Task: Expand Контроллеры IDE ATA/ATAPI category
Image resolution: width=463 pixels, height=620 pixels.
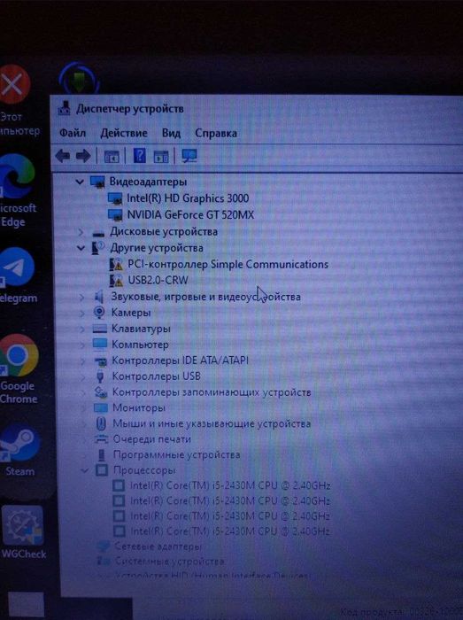Action: [83, 360]
